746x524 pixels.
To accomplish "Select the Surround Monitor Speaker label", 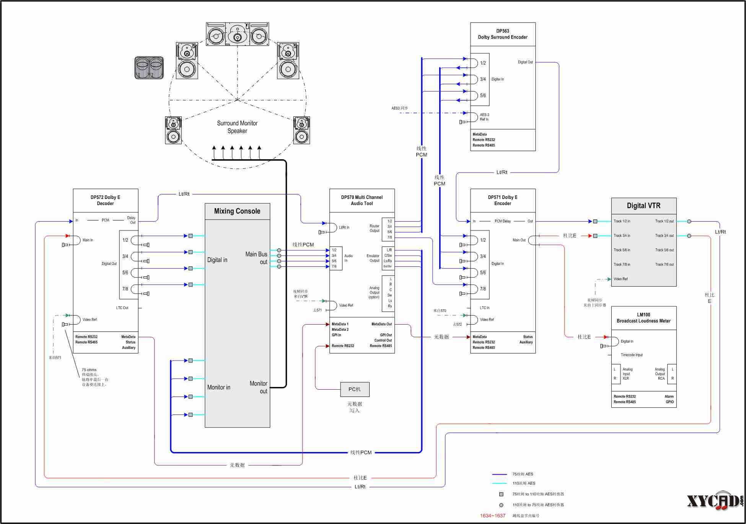I will (237, 127).
